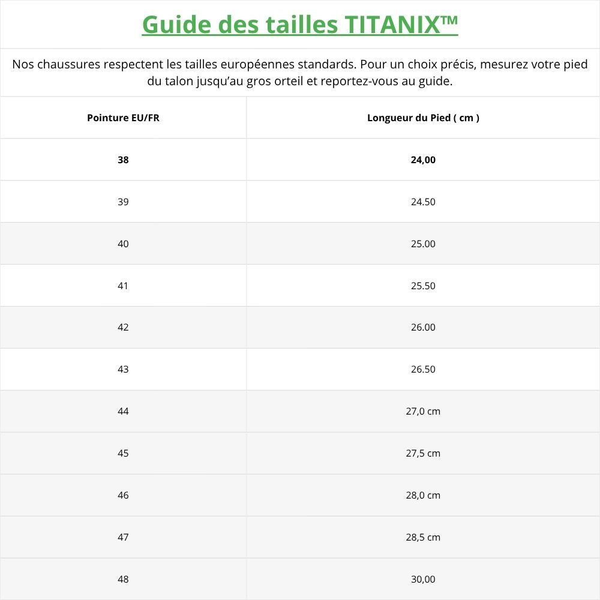The height and width of the screenshot is (600, 600).
Task: Click the Guide des tailles TITANIX title link
Action: (x=300, y=25)
